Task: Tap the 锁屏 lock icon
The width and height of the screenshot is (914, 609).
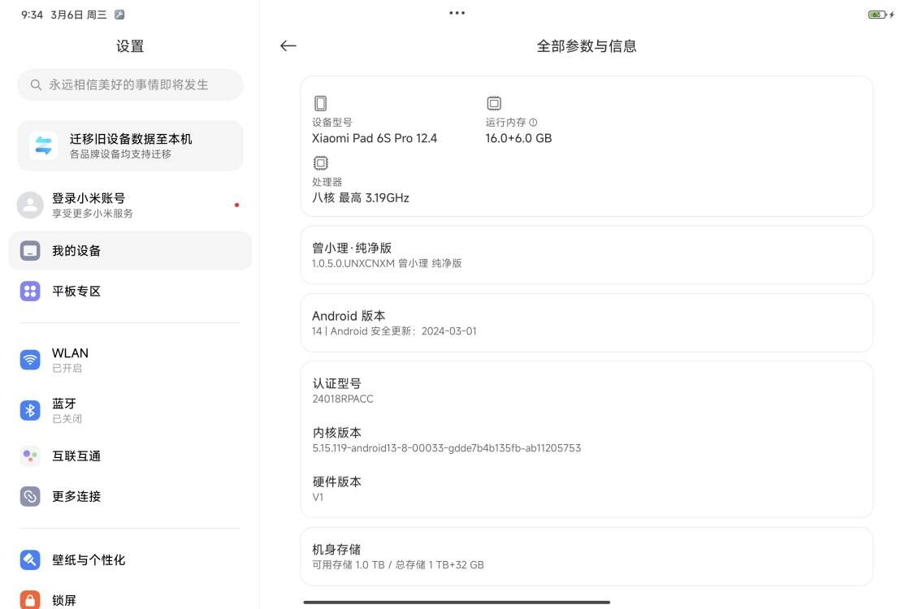Action: (30, 600)
